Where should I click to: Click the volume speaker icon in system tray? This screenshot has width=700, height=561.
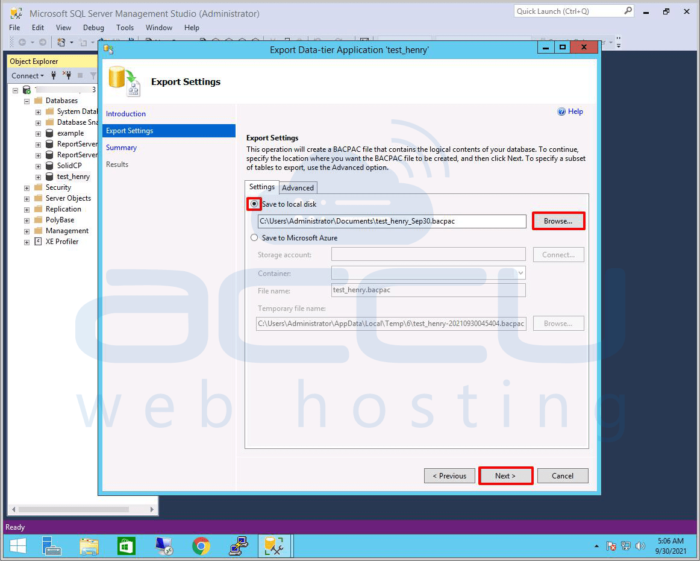tap(640, 546)
